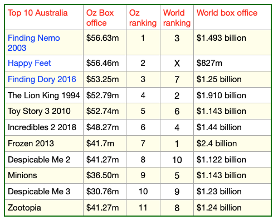Click the Oz ranking column header
This screenshot has width=278, height=220.
coord(143,18)
